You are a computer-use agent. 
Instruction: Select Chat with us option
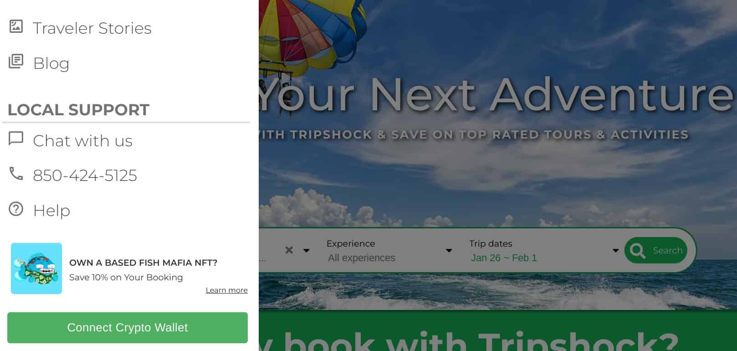82,140
